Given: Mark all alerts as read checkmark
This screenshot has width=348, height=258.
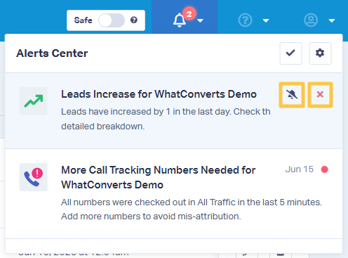Looking at the screenshot, I should pyautogui.click(x=290, y=53).
